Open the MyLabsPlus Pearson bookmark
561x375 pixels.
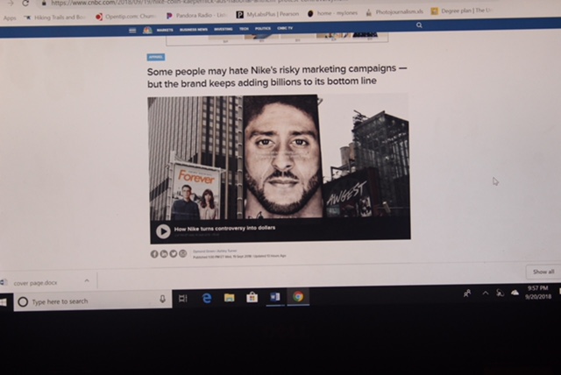267,14
